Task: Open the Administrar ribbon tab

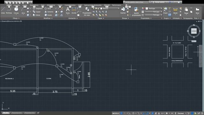Action: tap(51, 5)
